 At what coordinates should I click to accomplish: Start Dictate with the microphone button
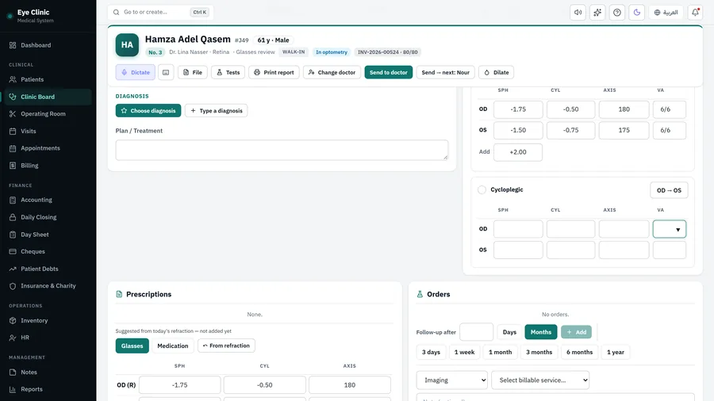tap(135, 72)
